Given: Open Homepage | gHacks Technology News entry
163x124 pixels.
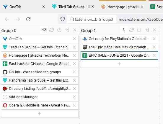Looking at the screenshot, I should point(40,55).
